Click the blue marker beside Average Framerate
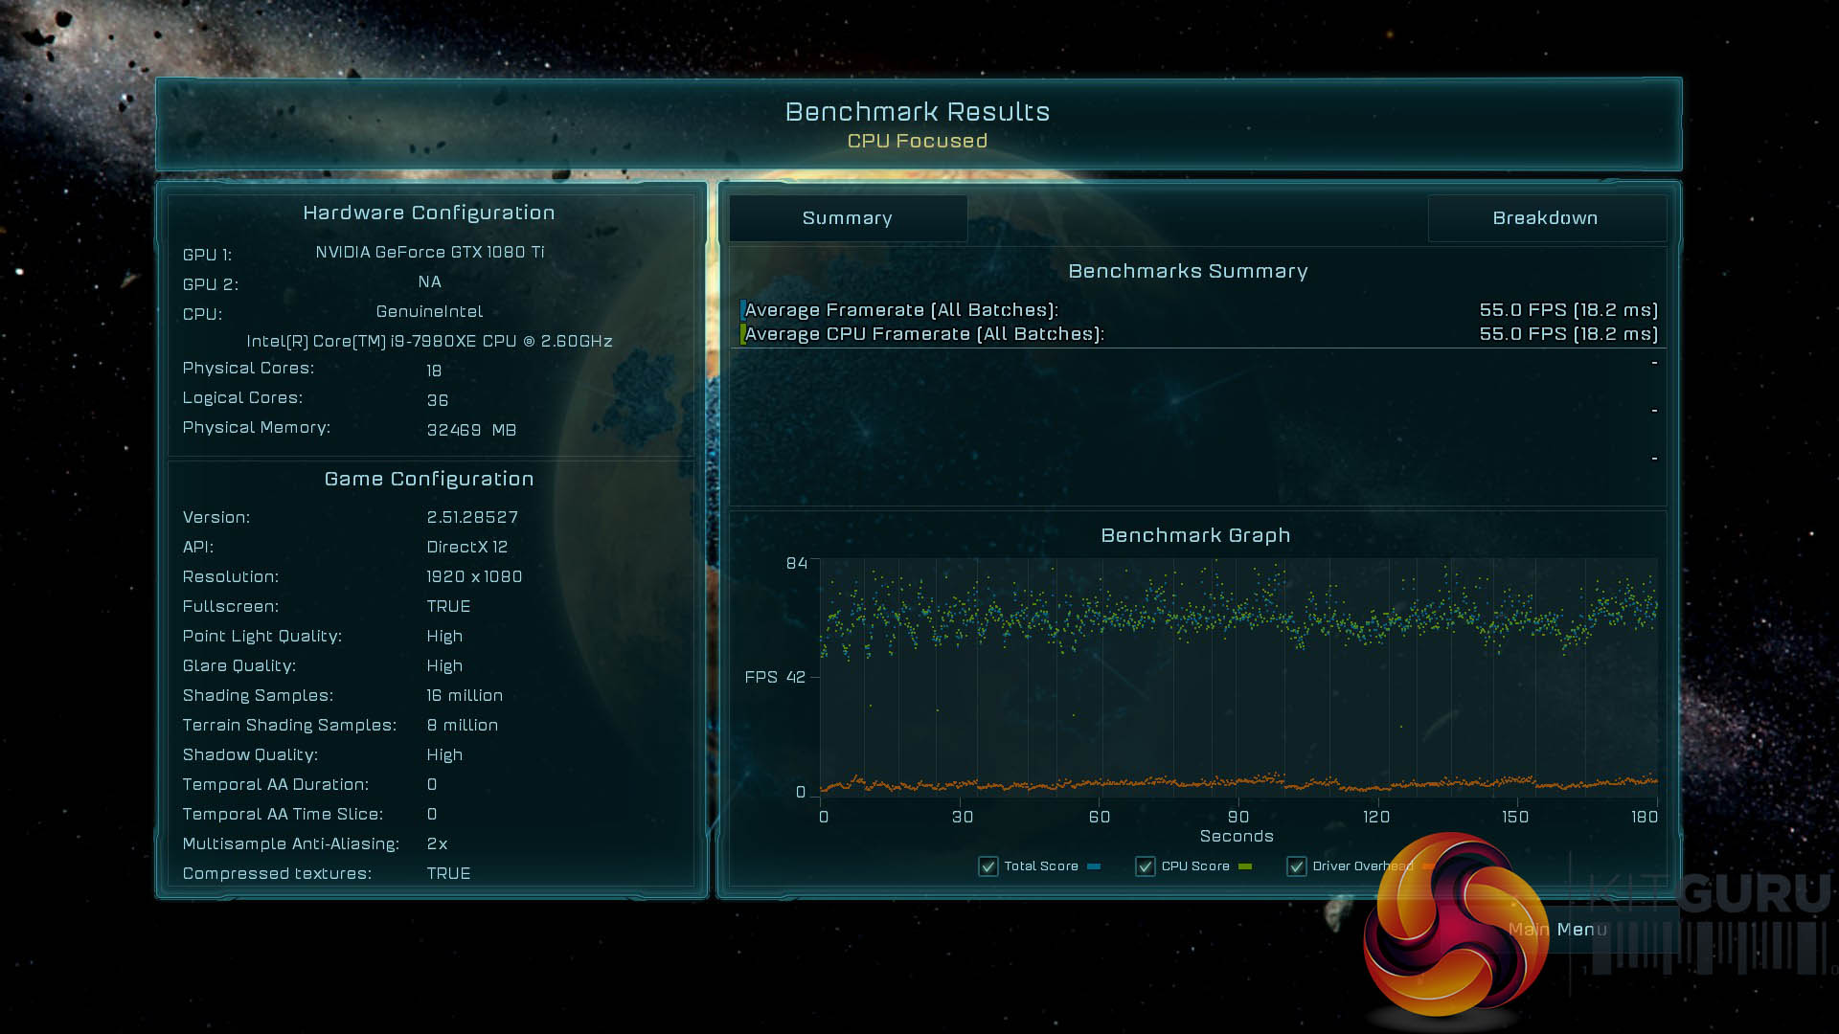1839x1034 pixels. point(742,310)
